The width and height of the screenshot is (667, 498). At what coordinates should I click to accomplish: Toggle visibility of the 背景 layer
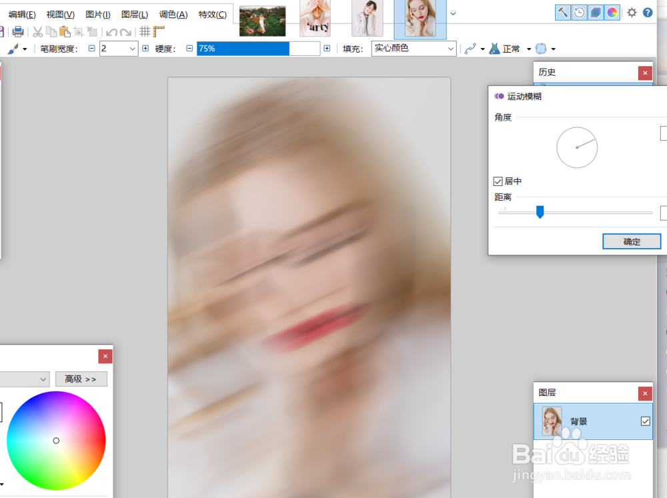click(x=646, y=421)
